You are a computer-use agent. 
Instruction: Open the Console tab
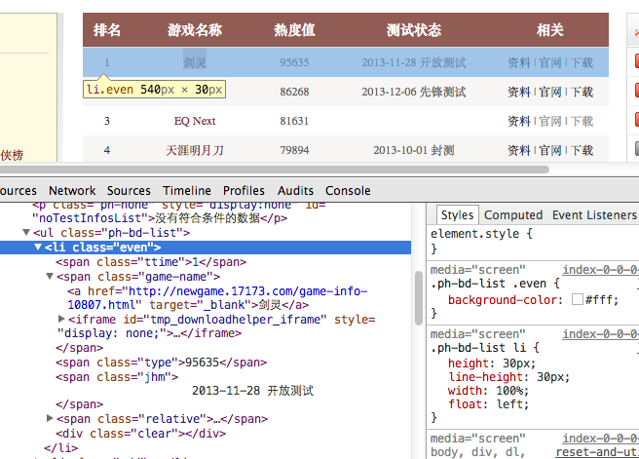(348, 190)
